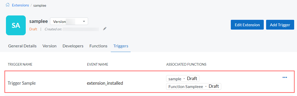Click the Associated Functions column header
Viewport: 297px width, 96px height.
[x=186, y=64]
